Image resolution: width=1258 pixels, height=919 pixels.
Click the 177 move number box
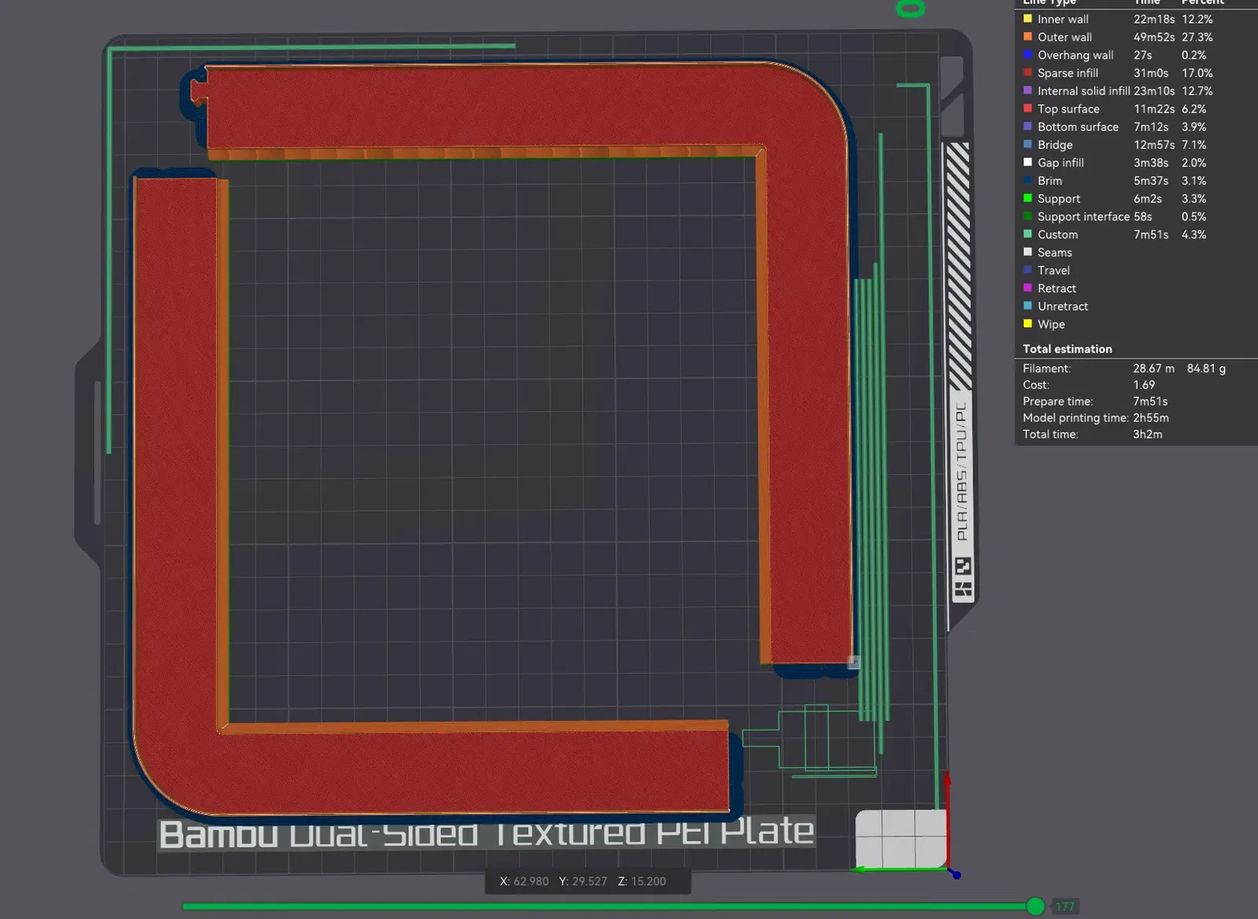pos(1065,906)
